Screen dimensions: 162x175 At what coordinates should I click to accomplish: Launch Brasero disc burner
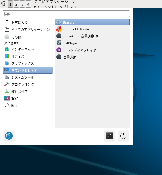click(92, 22)
